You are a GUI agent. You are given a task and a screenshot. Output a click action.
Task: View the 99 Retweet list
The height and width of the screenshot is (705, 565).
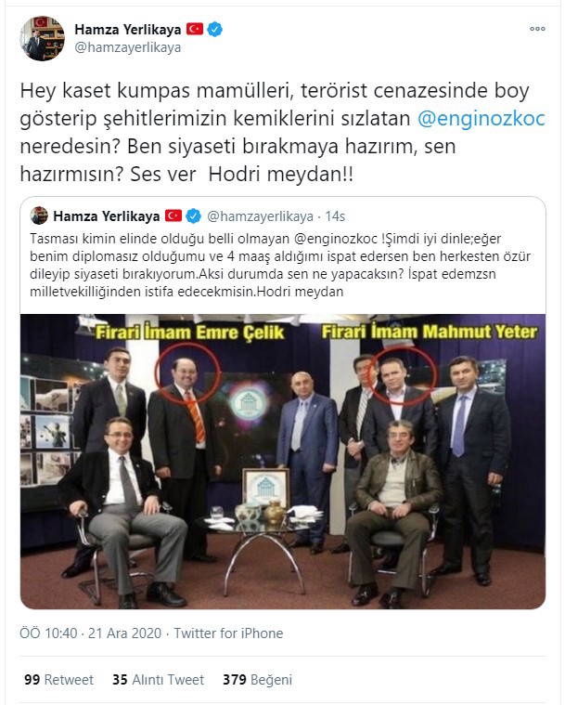pos(58,679)
